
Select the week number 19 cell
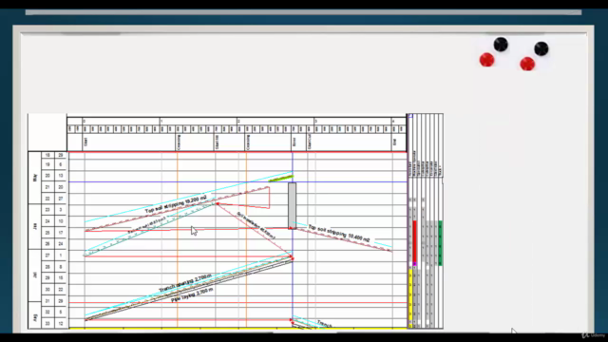point(47,164)
